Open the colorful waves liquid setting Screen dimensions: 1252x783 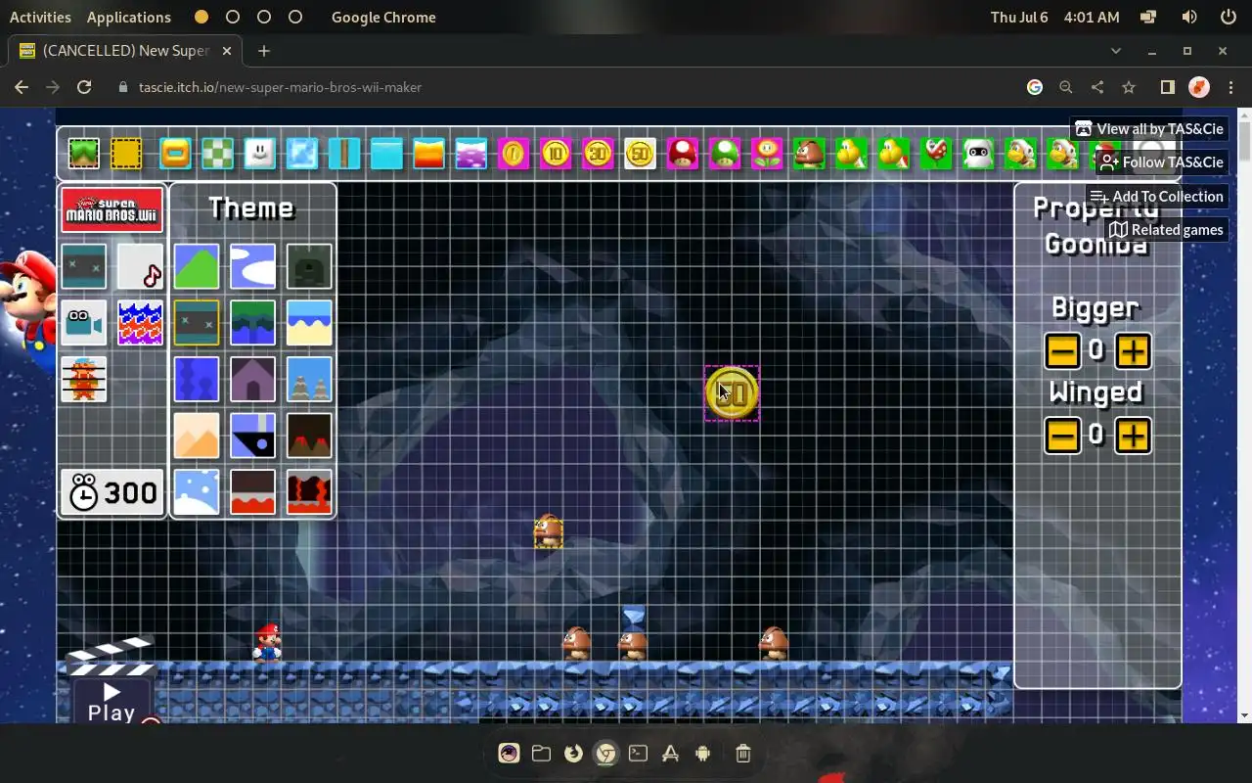(140, 323)
